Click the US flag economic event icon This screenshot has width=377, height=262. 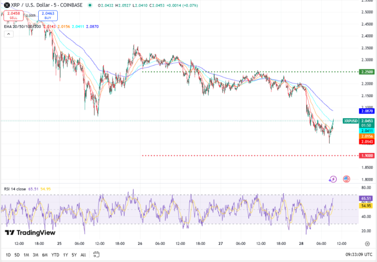pos(346,179)
